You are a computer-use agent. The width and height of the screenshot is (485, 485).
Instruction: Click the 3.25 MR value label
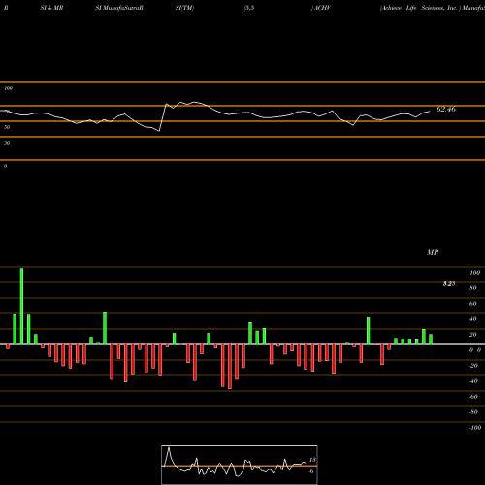tap(449, 283)
